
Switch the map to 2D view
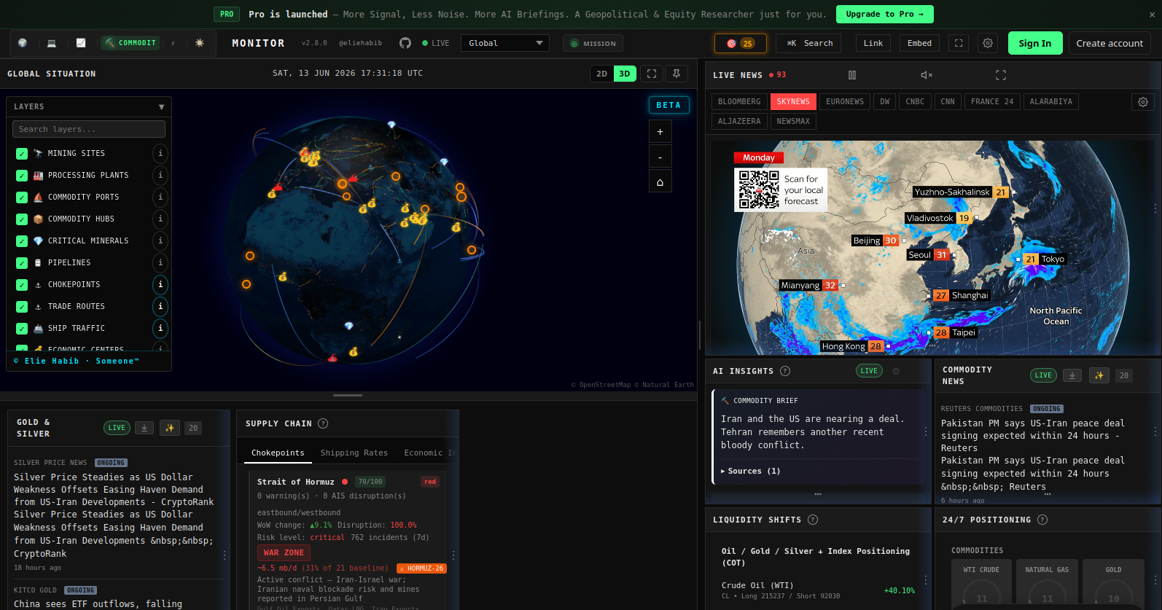pyautogui.click(x=601, y=74)
